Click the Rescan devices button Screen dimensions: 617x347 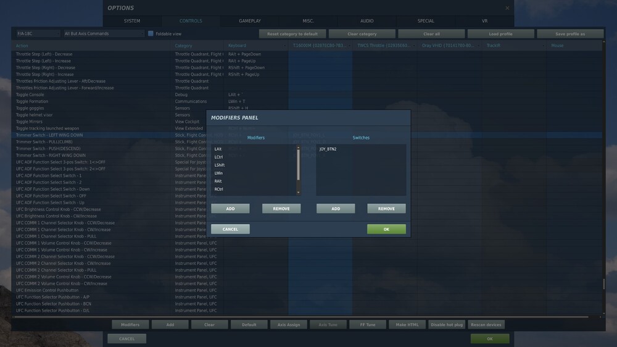(486, 325)
